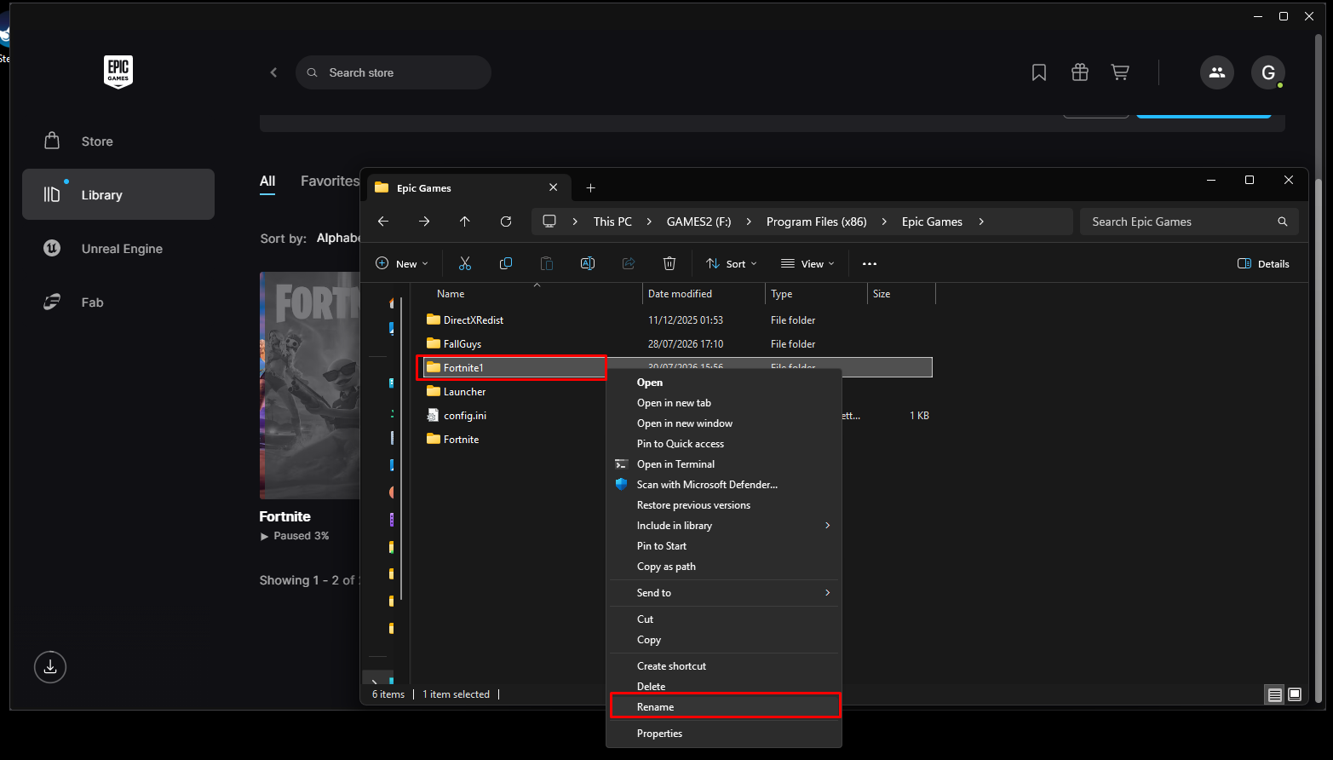Choose Rename from the context menu
This screenshot has height=760, width=1333.
[724, 707]
